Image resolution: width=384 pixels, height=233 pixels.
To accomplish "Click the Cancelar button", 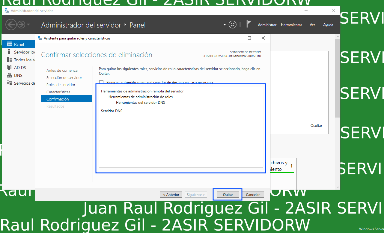I will point(253,194).
